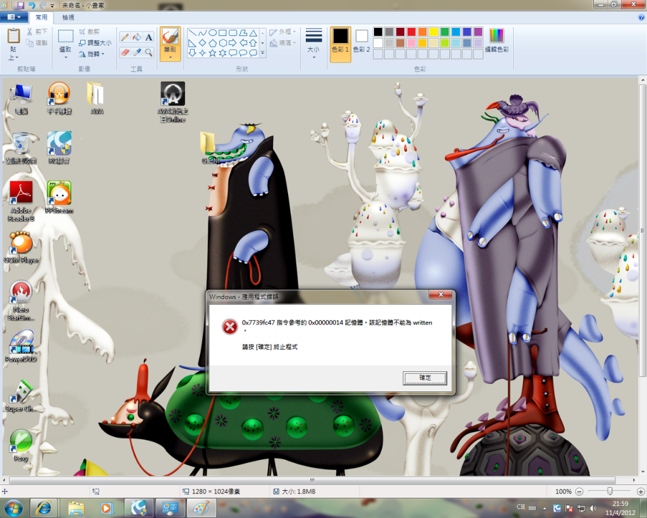Click the Edit colors (編輯色彩) icon
Viewport: 647px width, 518px height.
click(x=497, y=40)
